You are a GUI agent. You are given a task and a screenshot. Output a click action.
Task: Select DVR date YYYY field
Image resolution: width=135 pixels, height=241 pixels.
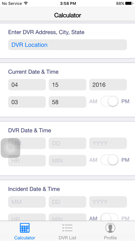click(108, 143)
